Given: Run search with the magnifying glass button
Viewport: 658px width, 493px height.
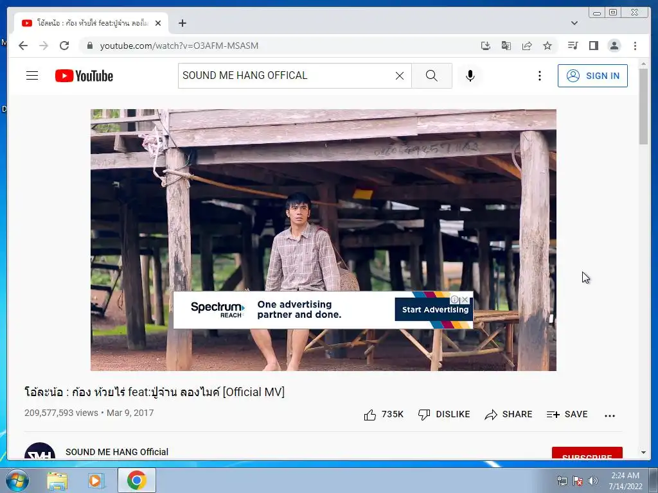Looking at the screenshot, I should tap(431, 76).
